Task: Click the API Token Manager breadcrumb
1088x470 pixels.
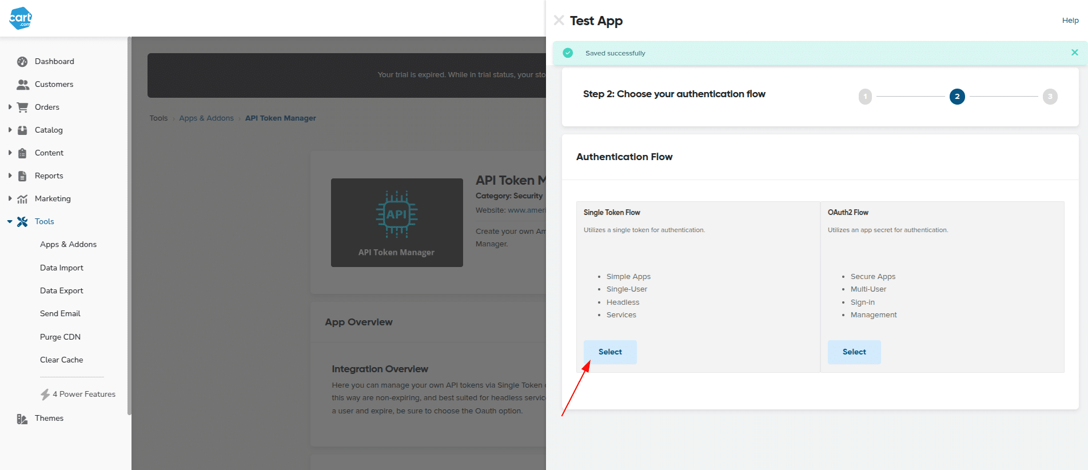Action: 280,118
